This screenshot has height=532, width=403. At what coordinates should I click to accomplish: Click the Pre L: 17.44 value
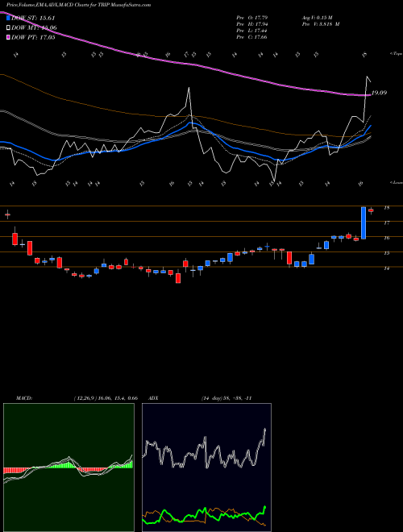click(252, 30)
